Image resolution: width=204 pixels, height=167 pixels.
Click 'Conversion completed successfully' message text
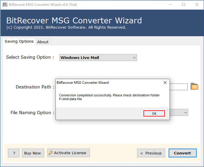click(x=86, y=95)
